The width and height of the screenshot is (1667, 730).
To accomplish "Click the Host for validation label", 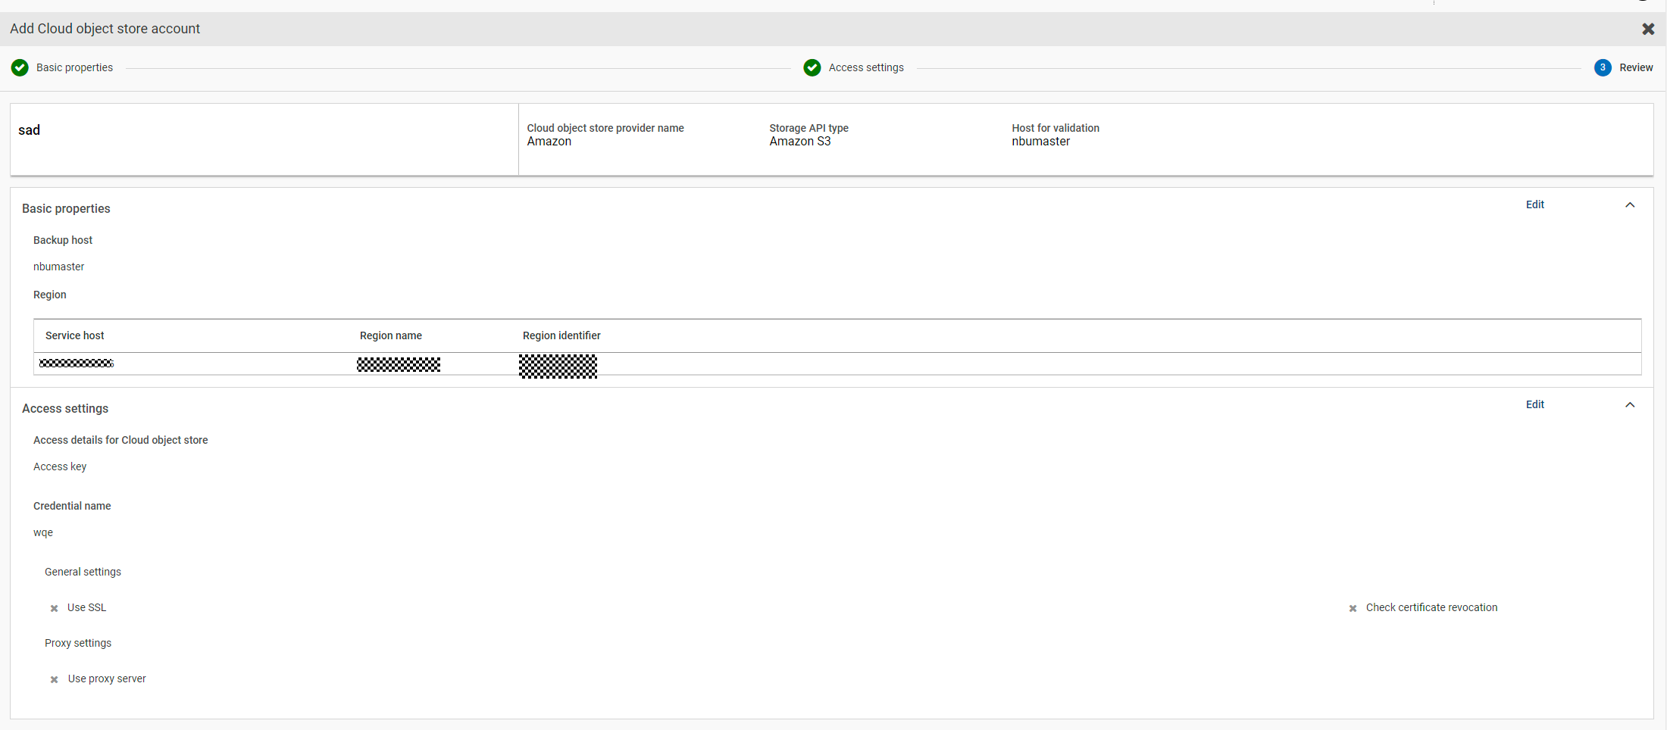I will point(1056,128).
